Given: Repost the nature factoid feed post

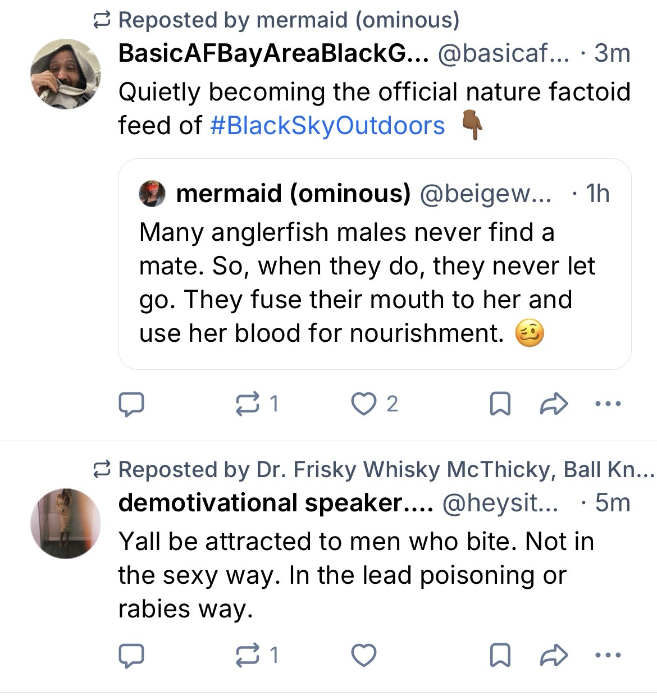Looking at the screenshot, I should (248, 404).
